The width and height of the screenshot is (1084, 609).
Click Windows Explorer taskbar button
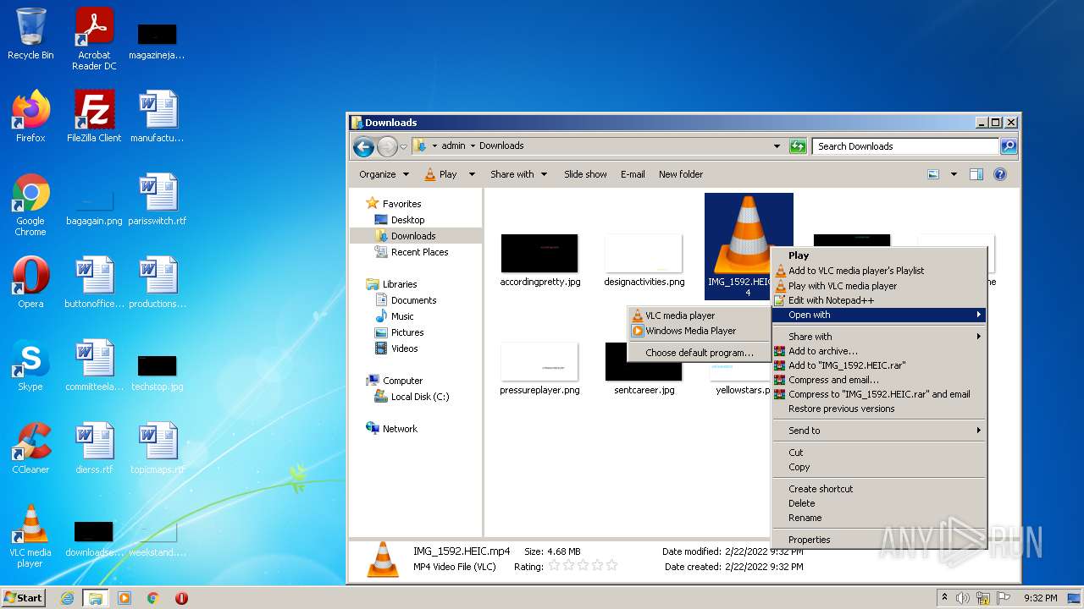point(96,598)
